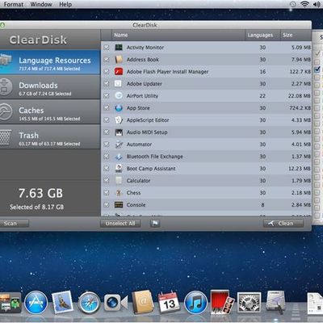The image size is (323, 323).
Task: Open Disk Utility icon in Dock
Action: click(x=276, y=303)
